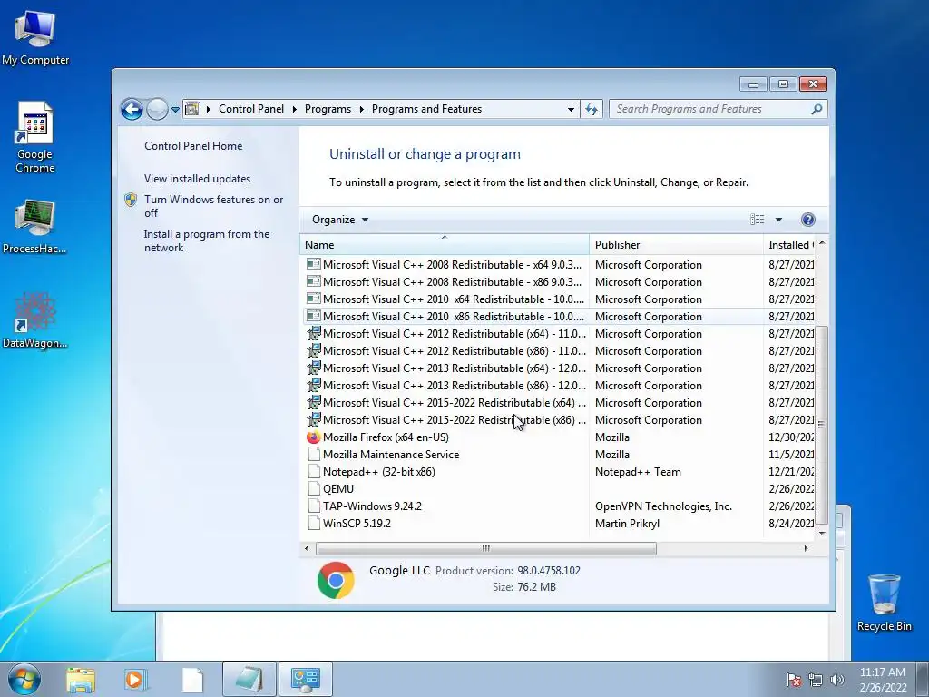Open the recent pages dropdown arrow
929x697 pixels.
(x=175, y=110)
